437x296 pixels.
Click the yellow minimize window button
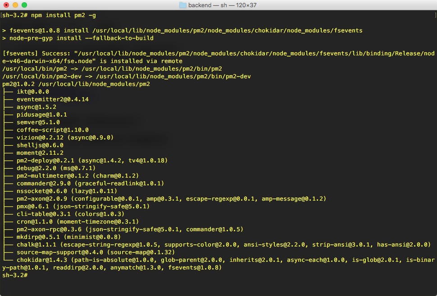tap(15, 5)
